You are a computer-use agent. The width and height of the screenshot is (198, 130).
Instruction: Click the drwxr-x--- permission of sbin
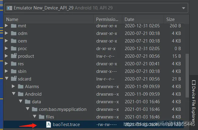(x=107, y=71)
